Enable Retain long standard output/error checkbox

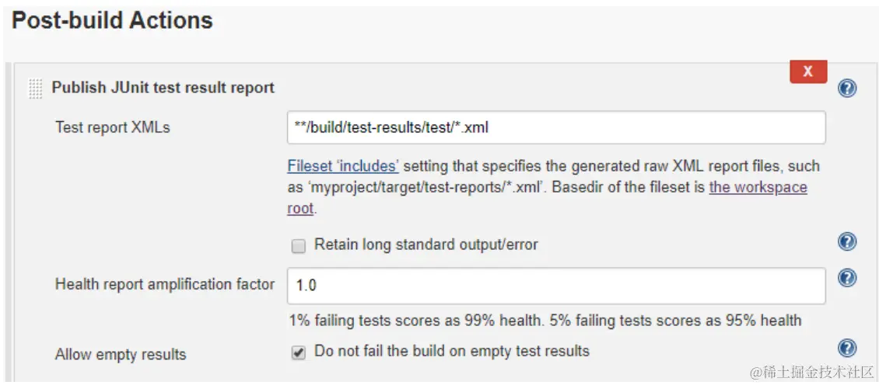pyautogui.click(x=298, y=246)
